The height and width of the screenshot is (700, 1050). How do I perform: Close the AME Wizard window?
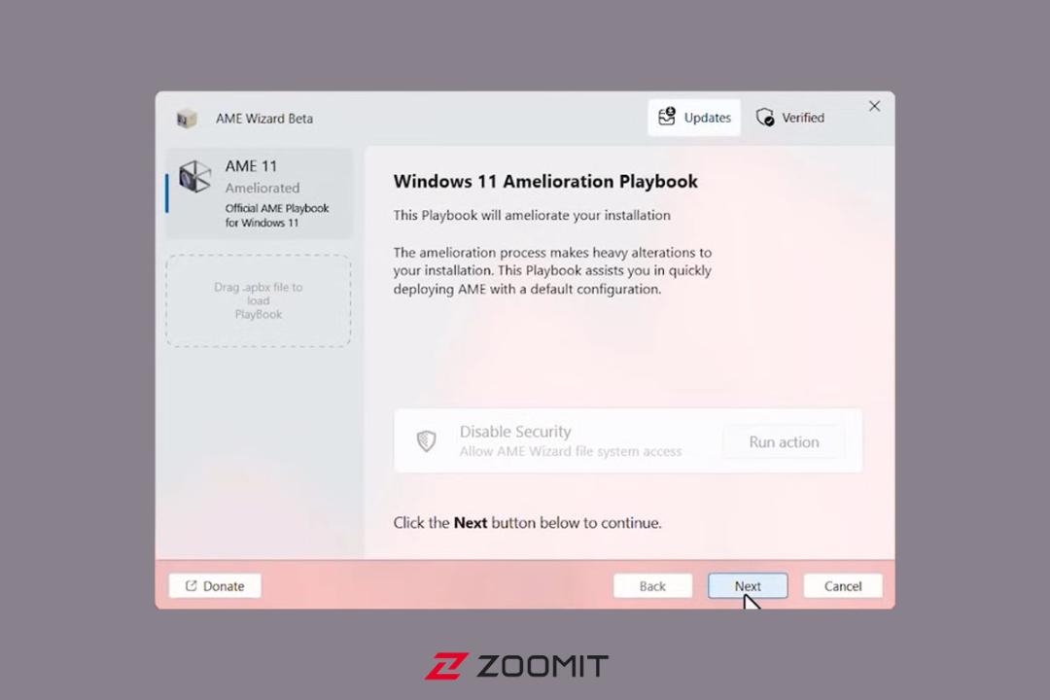point(874,106)
